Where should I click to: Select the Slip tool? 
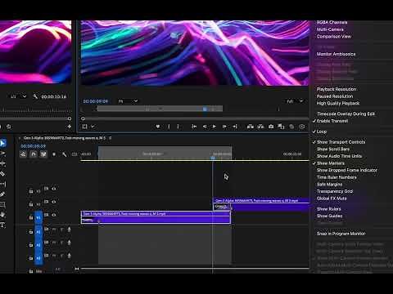pyautogui.click(x=2, y=184)
